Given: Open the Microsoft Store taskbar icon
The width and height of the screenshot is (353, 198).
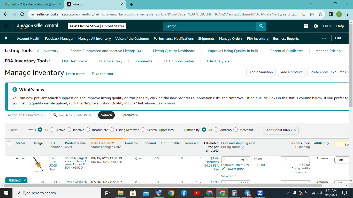Looking at the screenshot, I should (x=133, y=193).
